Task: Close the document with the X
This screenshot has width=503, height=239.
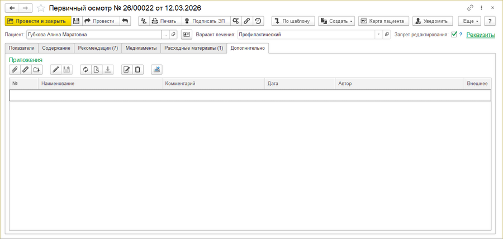Action: tap(492, 8)
